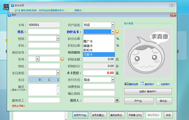Open the 生日类型 dropdown

click(x=58, y=73)
